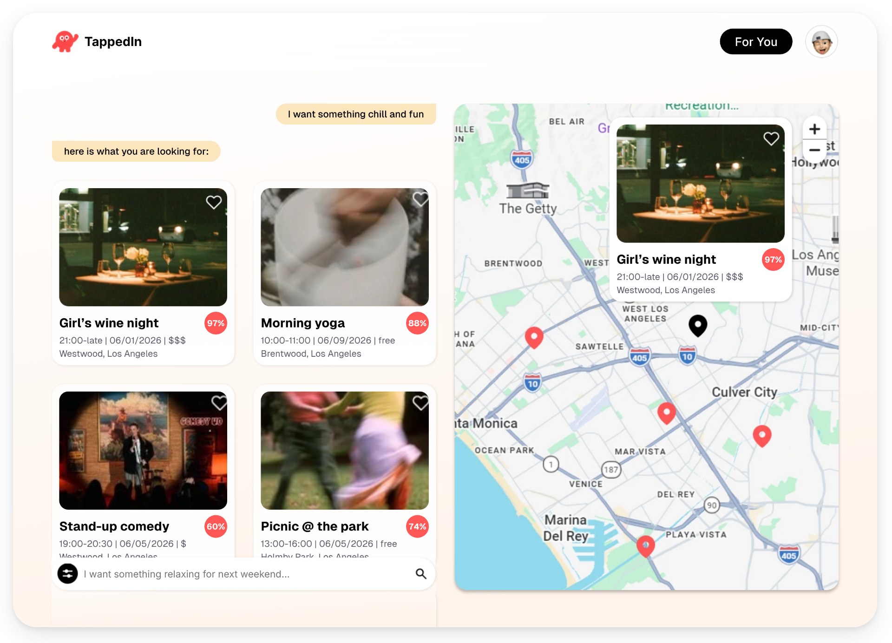Open the For You page

tap(756, 42)
